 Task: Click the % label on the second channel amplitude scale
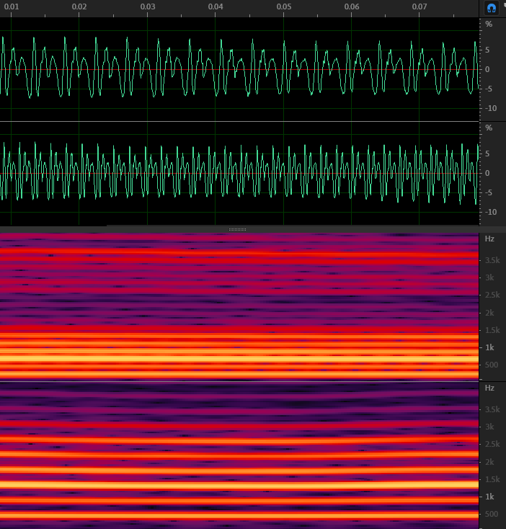click(489, 128)
